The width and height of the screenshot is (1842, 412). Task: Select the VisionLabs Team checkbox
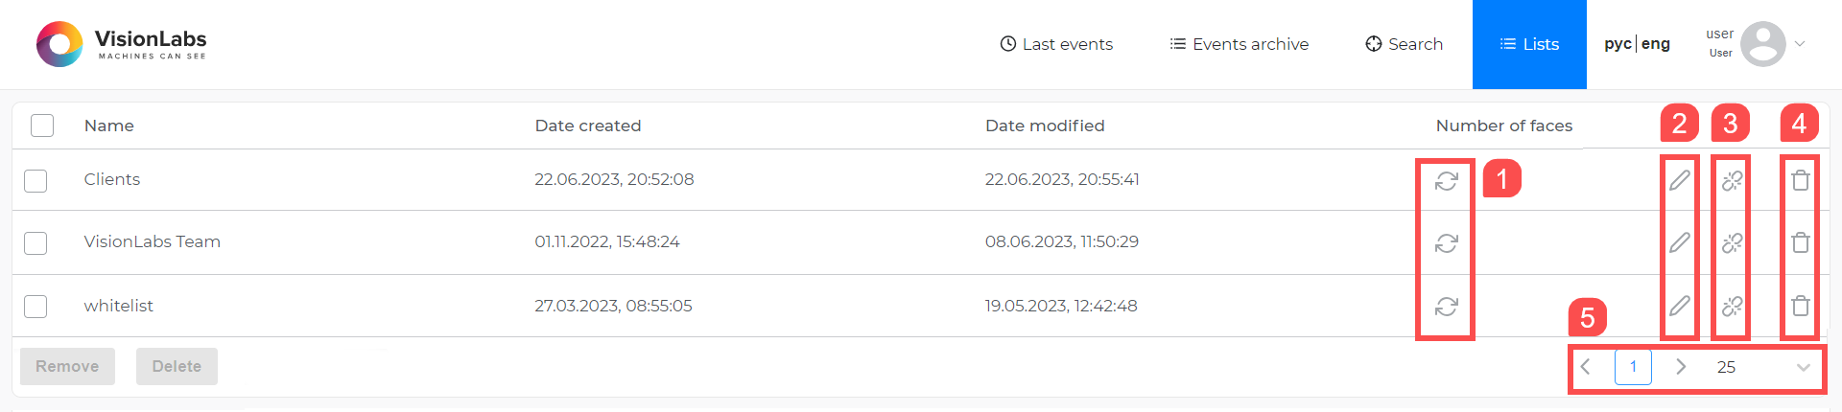coord(35,243)
